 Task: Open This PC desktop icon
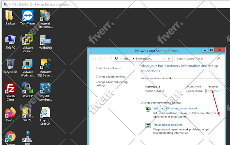10,42
